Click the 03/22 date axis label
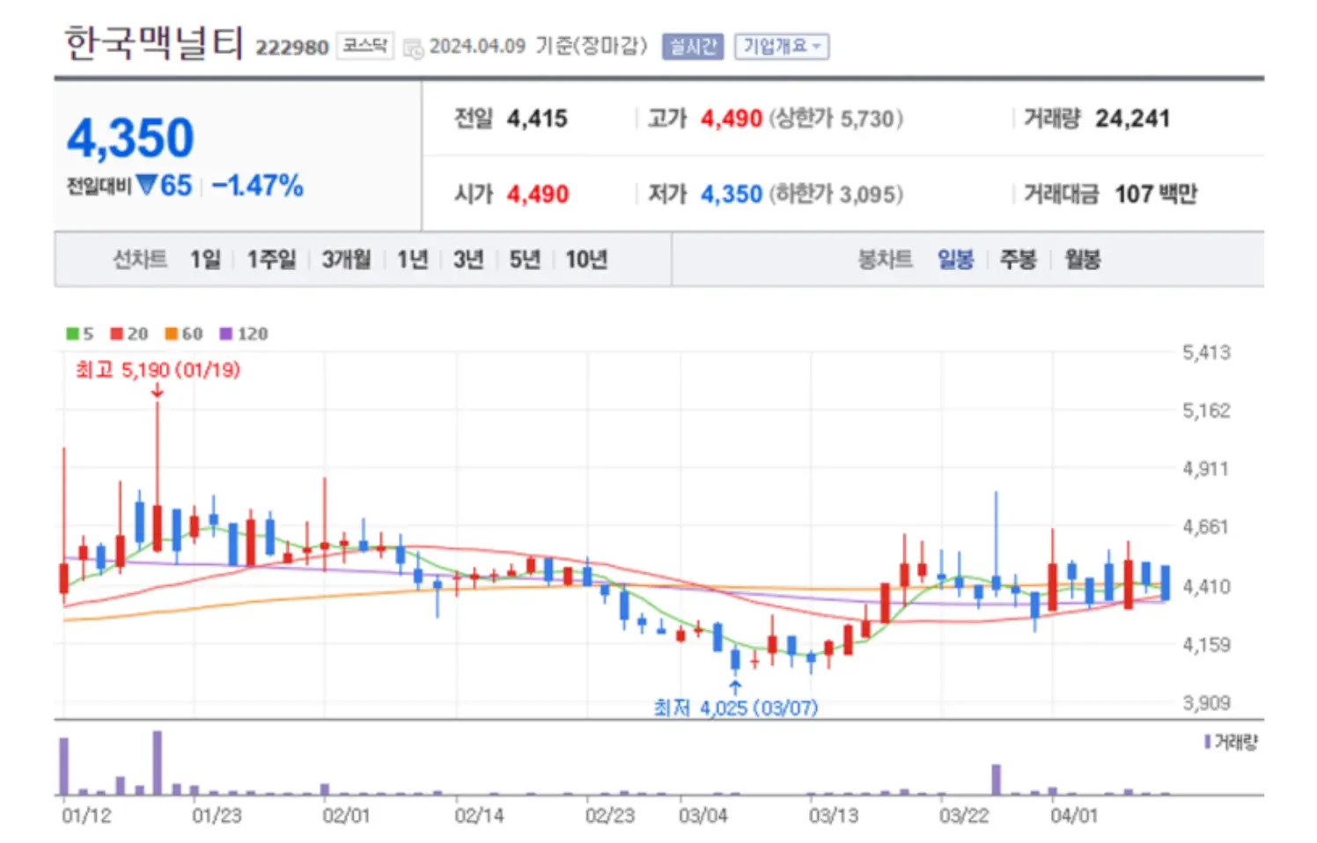 (x=964, y=816)
